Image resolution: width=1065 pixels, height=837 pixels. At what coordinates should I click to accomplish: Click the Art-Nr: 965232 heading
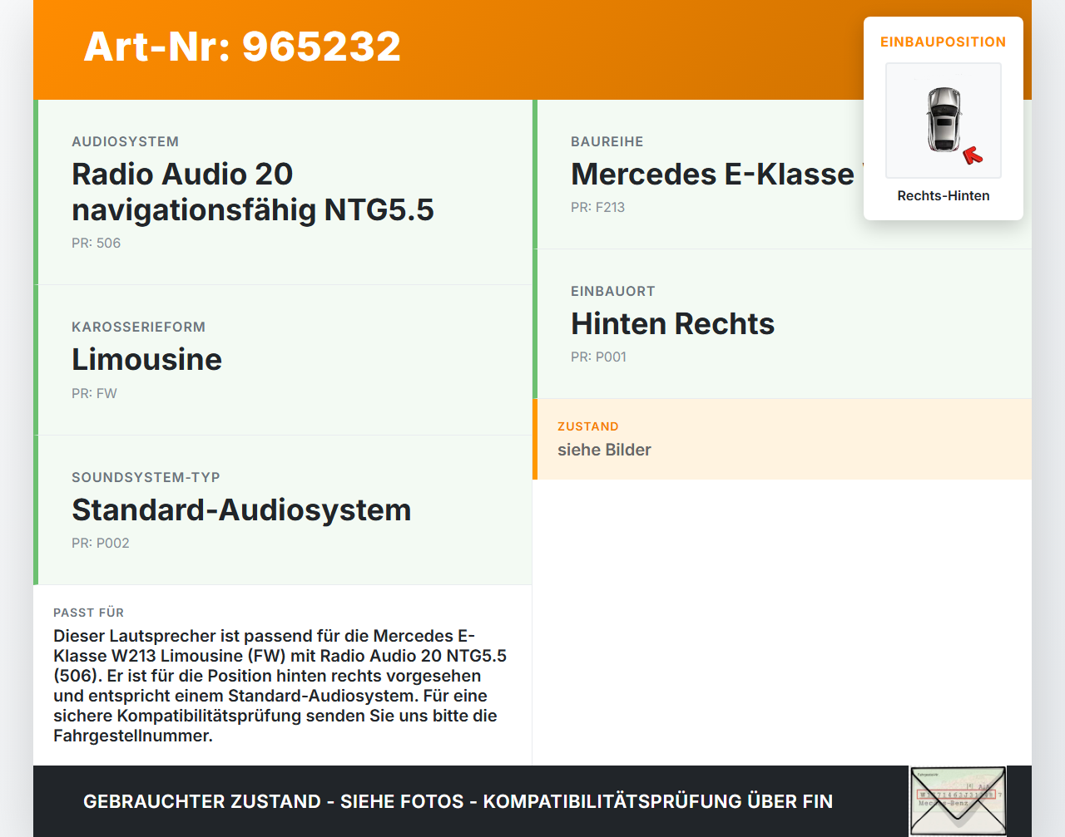[241, 47]
